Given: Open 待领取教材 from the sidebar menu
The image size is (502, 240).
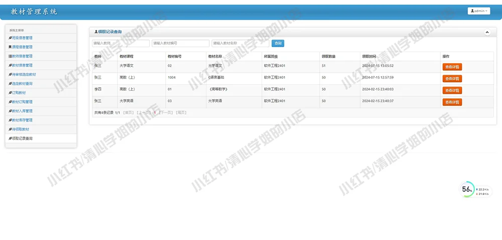Looking at the screenshot, I should pos(41,129).
